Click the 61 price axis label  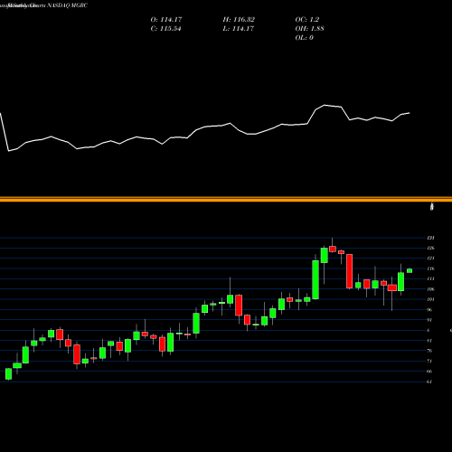pos(429,381)
